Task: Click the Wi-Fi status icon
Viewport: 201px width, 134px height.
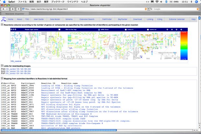Action: (157, 2)
